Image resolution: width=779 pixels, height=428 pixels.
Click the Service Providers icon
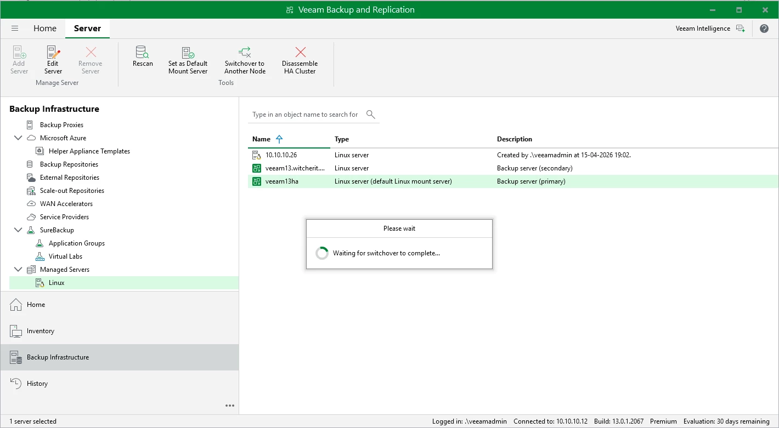click(x=31, y=217)
